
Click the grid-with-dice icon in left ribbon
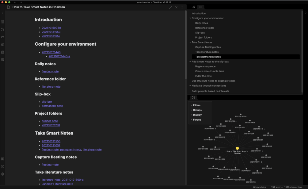click(2, 44)
